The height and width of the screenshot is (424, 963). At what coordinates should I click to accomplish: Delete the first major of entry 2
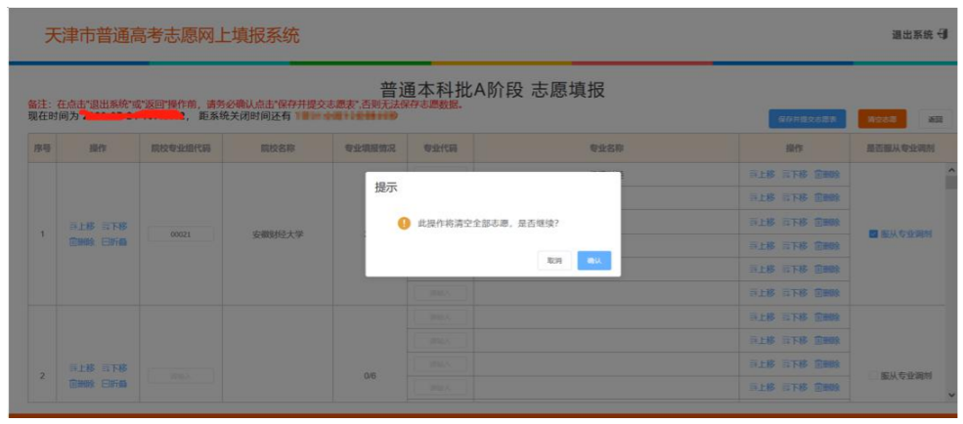[x=827, y=318]
